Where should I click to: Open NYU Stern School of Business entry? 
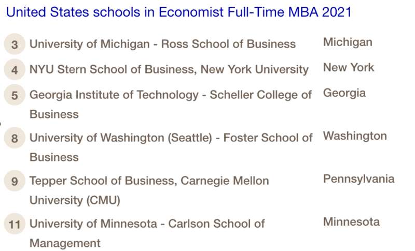tap(169, 70)
